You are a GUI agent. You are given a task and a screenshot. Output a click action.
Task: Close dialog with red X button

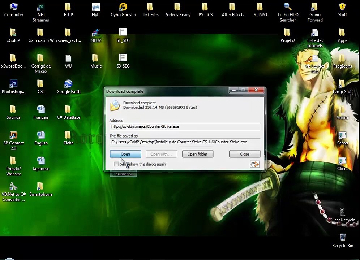pyautogui.click(x=257, y=90)
